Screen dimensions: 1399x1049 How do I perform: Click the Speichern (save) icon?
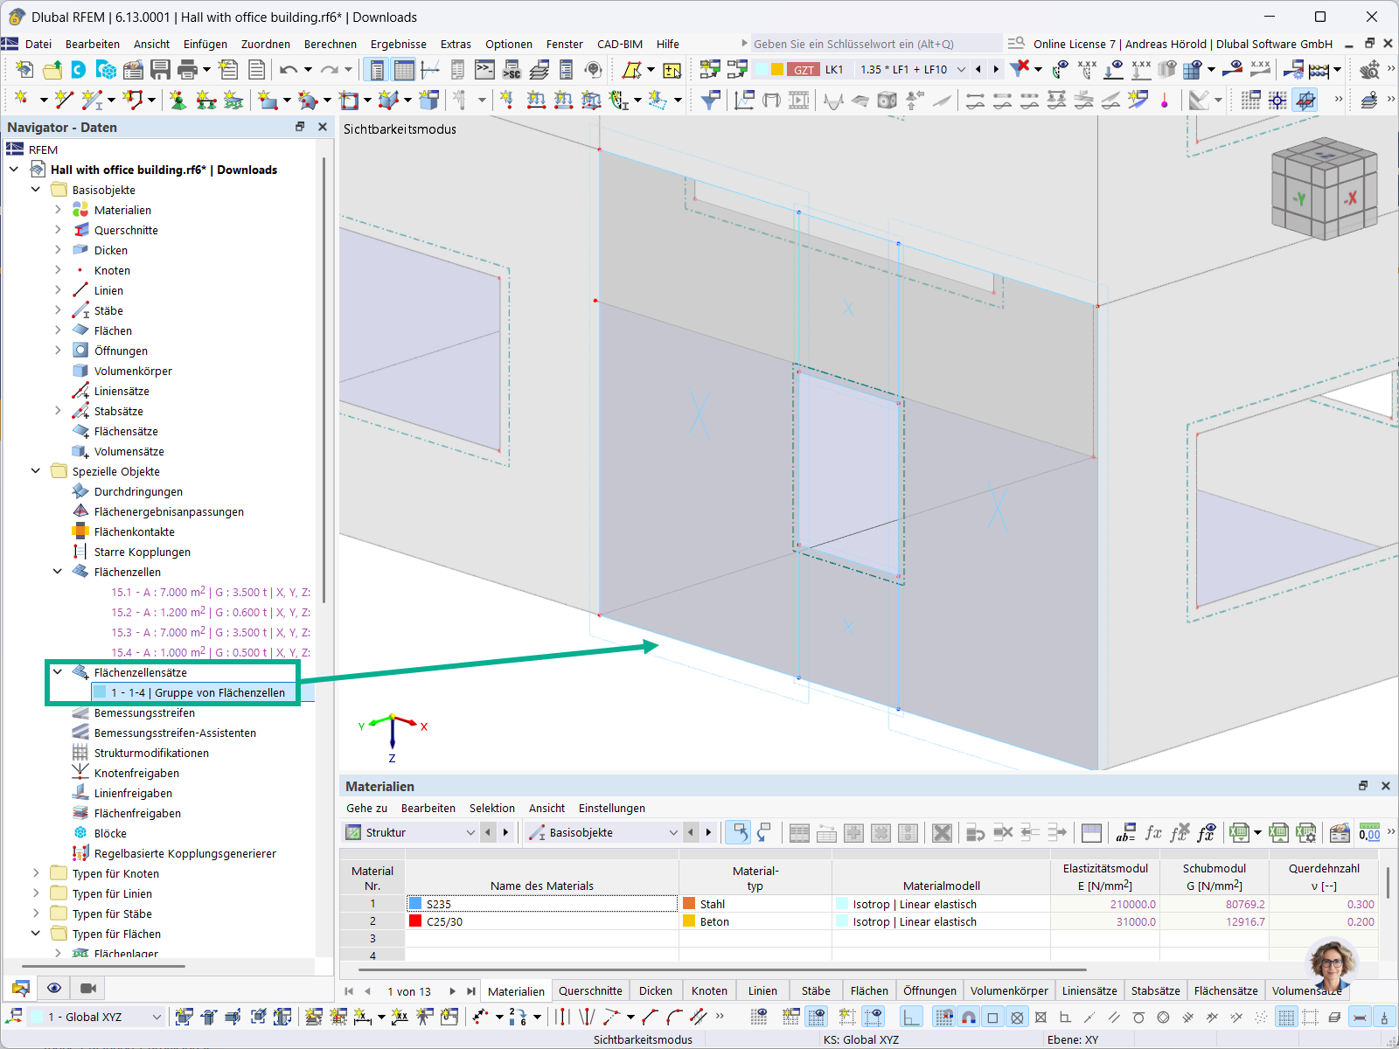[161, 71]
